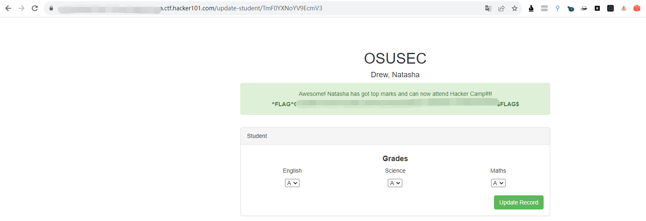Open the dark green circle extension icon
This screenshot has height=221, width=646.
(x=610, y=8)
